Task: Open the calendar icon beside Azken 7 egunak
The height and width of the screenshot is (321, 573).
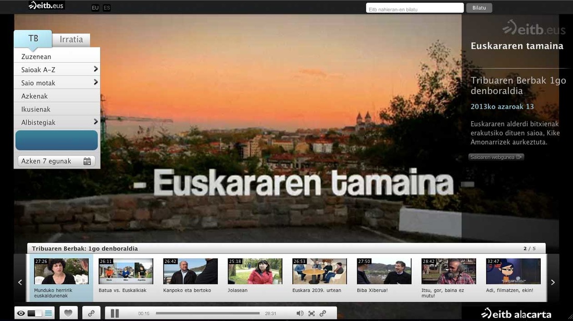Action: (x=87, y=161)
